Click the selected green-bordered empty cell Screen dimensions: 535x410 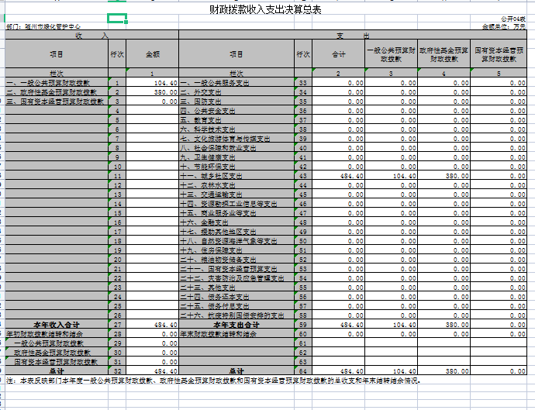117,19
